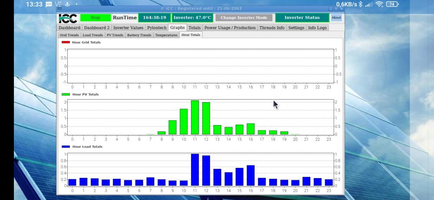Click the 164:38:19 runtime counter
Image resolution: width=434 pixels, height=200 pixels.
[x=155, y=18]
